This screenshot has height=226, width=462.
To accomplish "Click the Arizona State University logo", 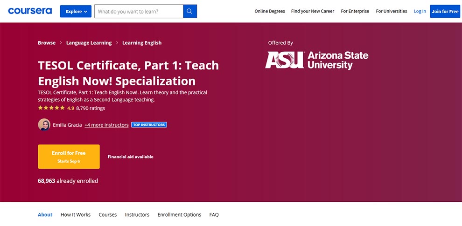I will click(x=317, y=60).
